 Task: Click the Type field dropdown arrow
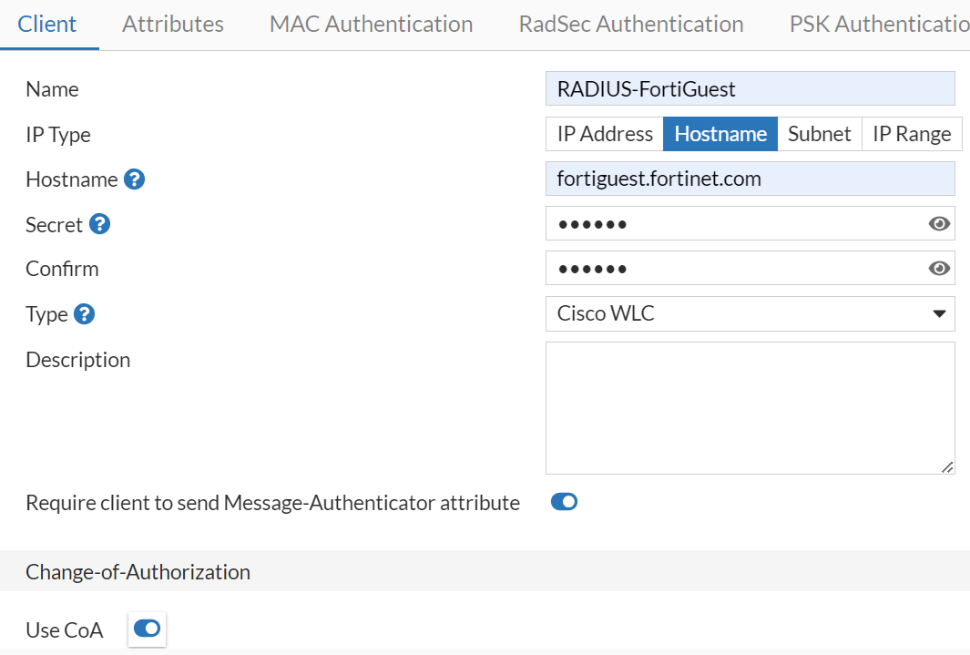(938, 313)
